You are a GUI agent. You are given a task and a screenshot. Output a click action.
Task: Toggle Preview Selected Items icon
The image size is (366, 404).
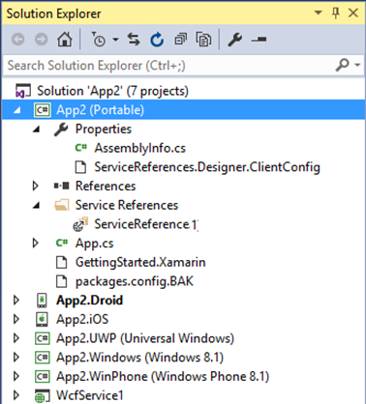[259, 40]
